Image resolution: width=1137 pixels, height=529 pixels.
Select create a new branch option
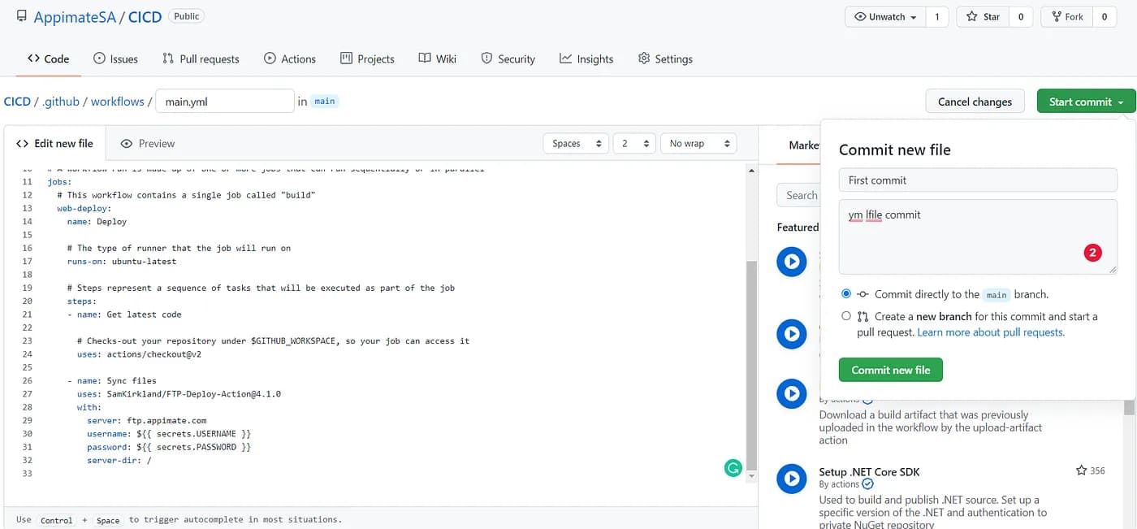[x=846, y=316]
